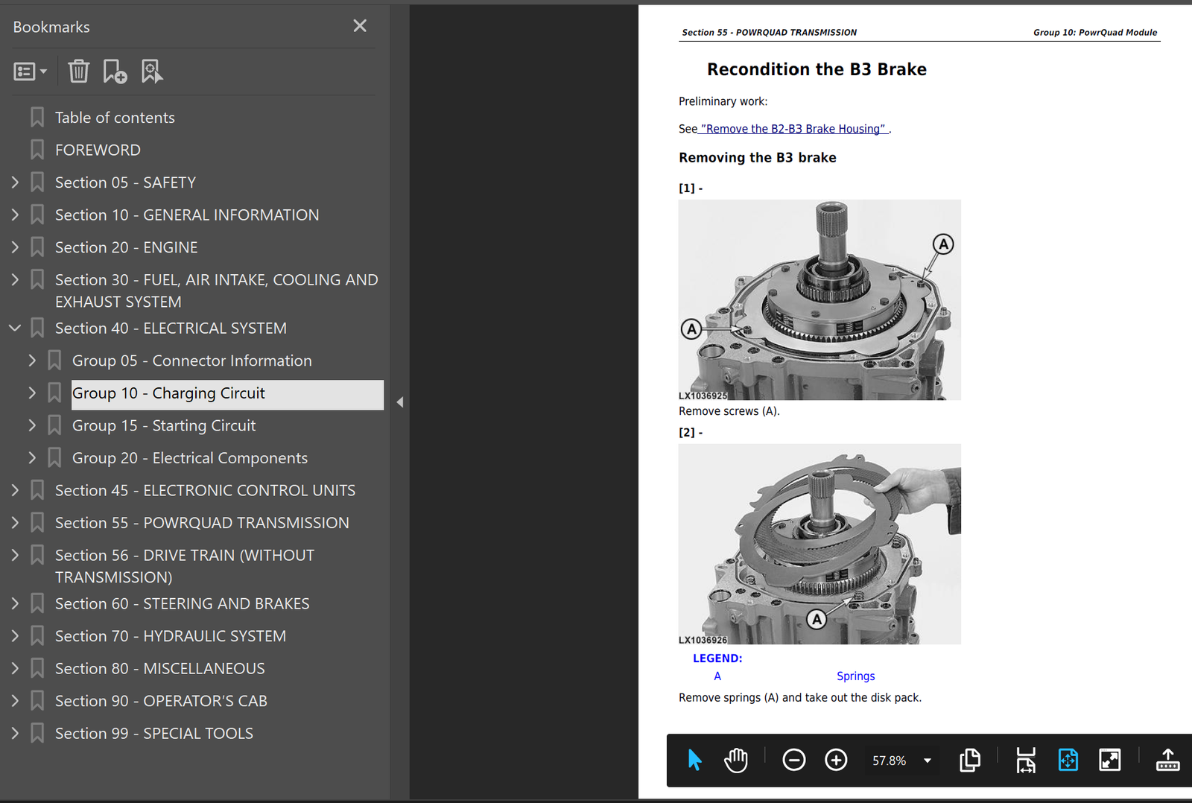Enable scrolling page display mode
The width and height of the screenshot is (1192, 803).
tap(1026, 760)
